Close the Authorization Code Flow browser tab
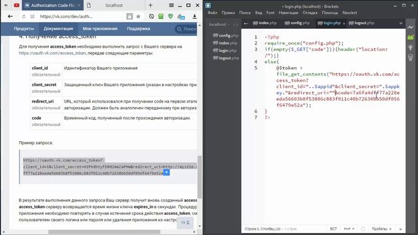This screenshot has height=235, width=418. [x=79, y=5]
